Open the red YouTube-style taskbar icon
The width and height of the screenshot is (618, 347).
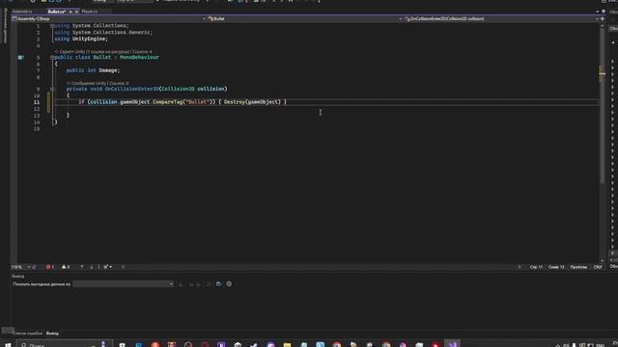[x=435, y=344]
